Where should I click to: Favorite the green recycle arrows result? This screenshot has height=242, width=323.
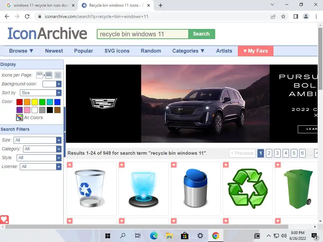coord(226,165)
